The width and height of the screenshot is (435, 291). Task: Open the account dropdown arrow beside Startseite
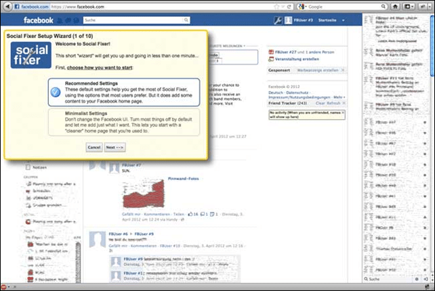click(343, 20)
